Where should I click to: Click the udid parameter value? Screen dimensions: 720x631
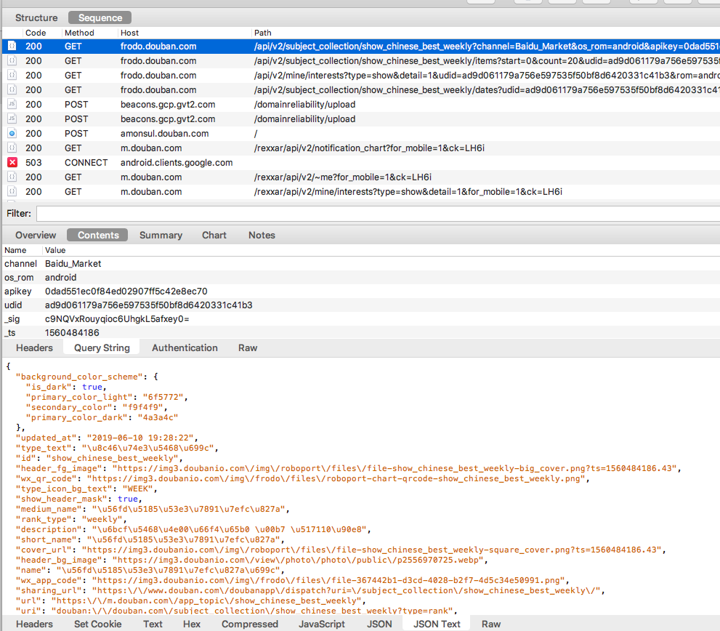coord(149,305)
